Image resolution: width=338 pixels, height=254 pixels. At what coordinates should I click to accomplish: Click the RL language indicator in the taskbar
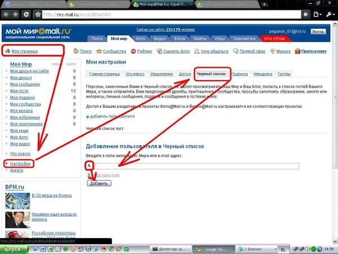[x=283, y=249]
